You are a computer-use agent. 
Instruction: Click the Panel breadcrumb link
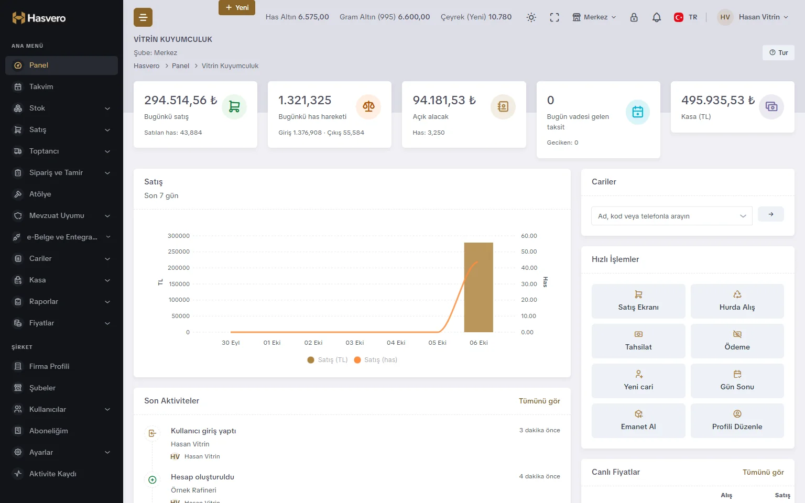pos(180,66)
